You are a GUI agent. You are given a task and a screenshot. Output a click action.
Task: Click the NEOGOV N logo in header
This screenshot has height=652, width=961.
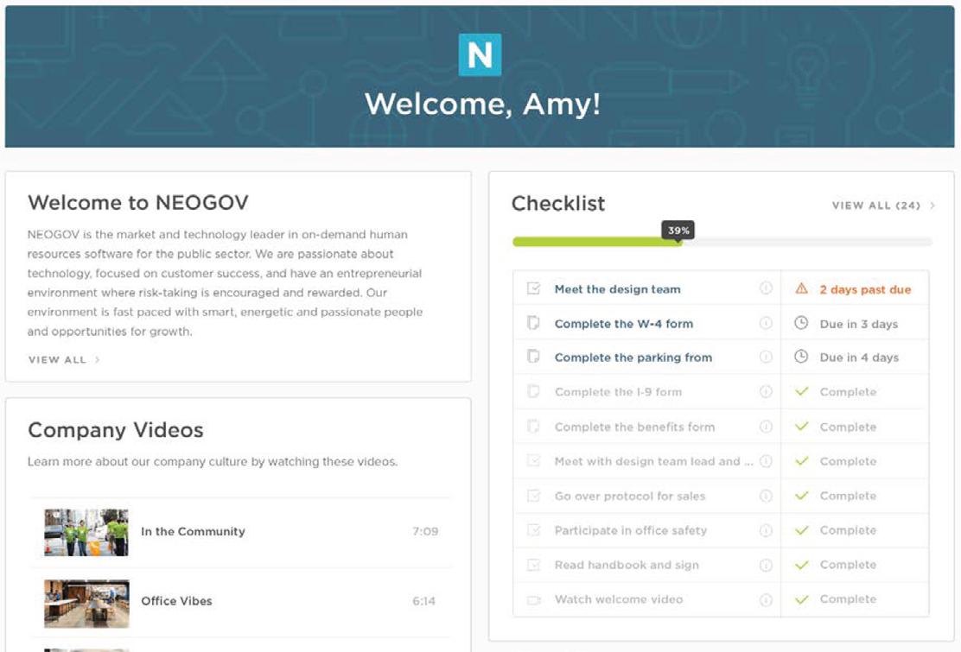(x=480, y=55)
